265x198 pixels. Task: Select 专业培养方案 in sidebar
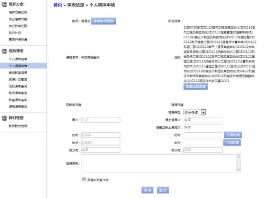(18, 19)
